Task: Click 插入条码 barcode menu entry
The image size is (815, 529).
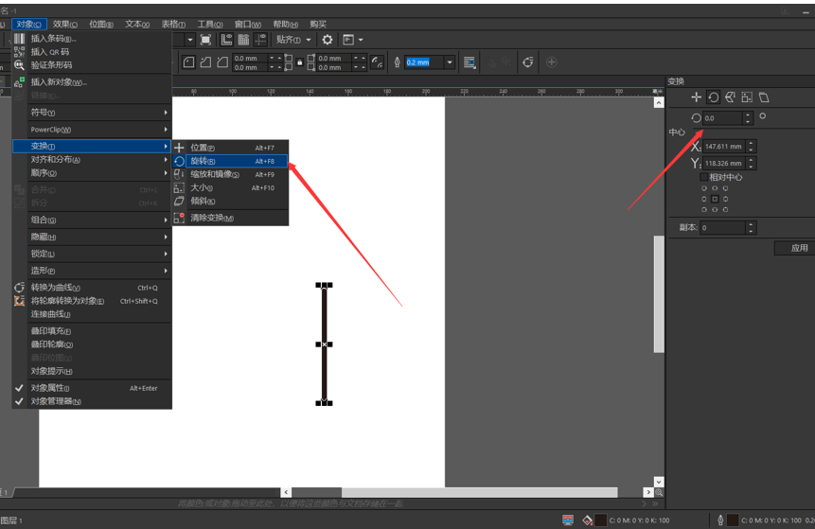Action: (x=53, y=39)
